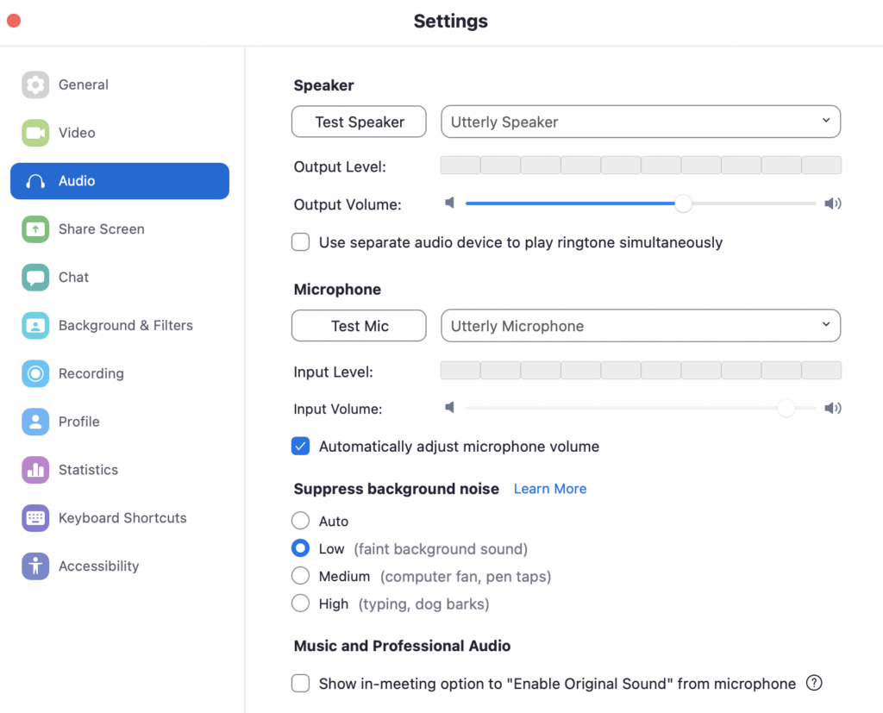Open the General settings tab
The width and height of the screenshot is (883, 713).
[119, 85]
